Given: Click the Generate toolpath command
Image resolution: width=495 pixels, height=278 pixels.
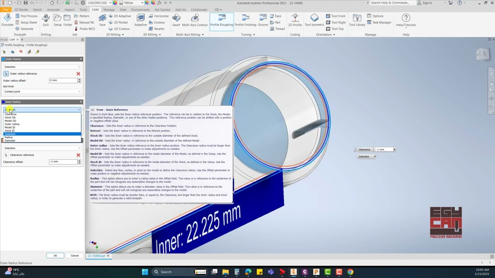Looking at the screenshot, I should pyautogui.click(x=24, y=29).
